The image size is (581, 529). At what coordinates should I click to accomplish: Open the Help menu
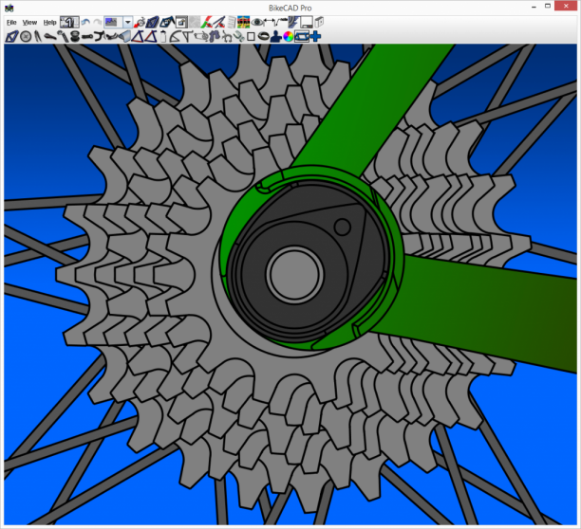[x=49, y=23]
